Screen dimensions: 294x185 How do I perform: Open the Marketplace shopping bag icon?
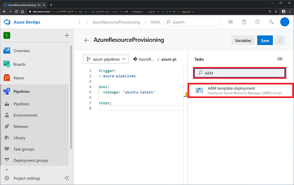pyautogui.click(x=244, y=22)
